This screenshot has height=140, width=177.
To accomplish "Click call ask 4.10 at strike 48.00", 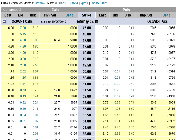I will pyautogui.click(x=35, y=53).
